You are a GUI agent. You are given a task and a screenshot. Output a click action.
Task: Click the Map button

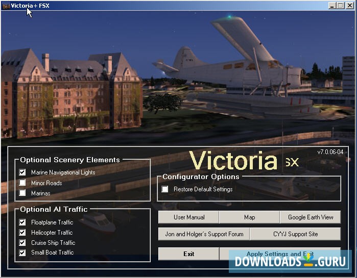(x=250, y=217)
